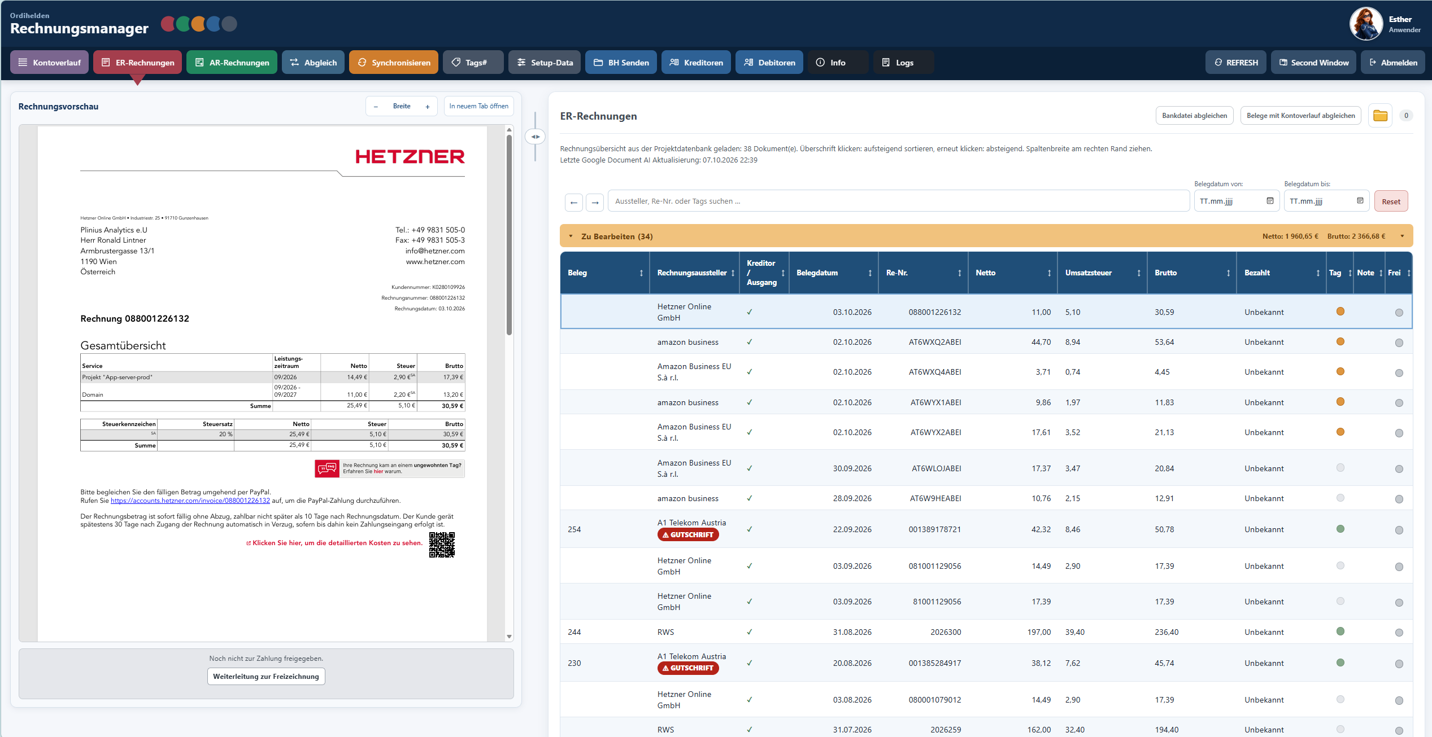The image size is (1432, 737).
Task: Toggle Frei radio for AT6W9HEABEI row
Action: [x=1399, y=499]
